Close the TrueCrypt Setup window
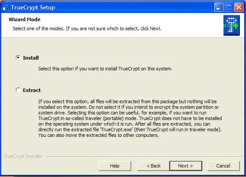 click(x=239, y=7)
